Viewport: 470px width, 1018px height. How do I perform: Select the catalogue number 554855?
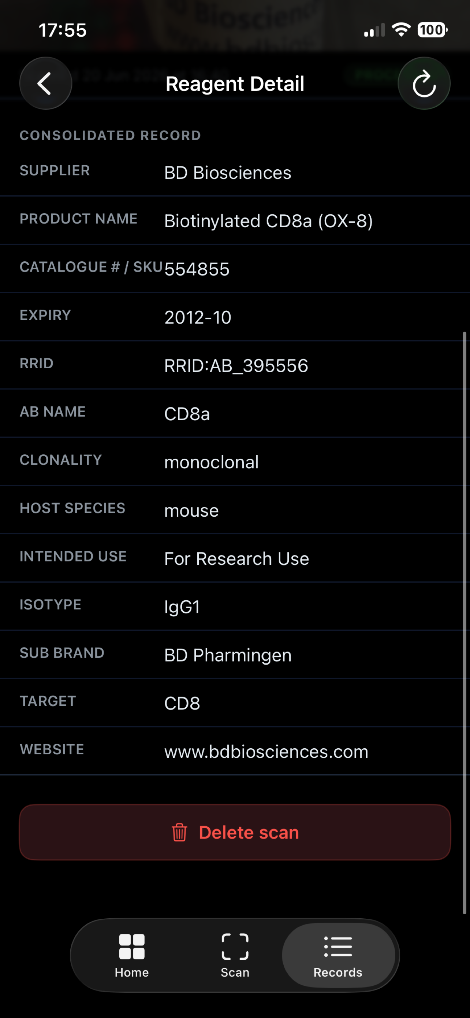tap(197, 269)
